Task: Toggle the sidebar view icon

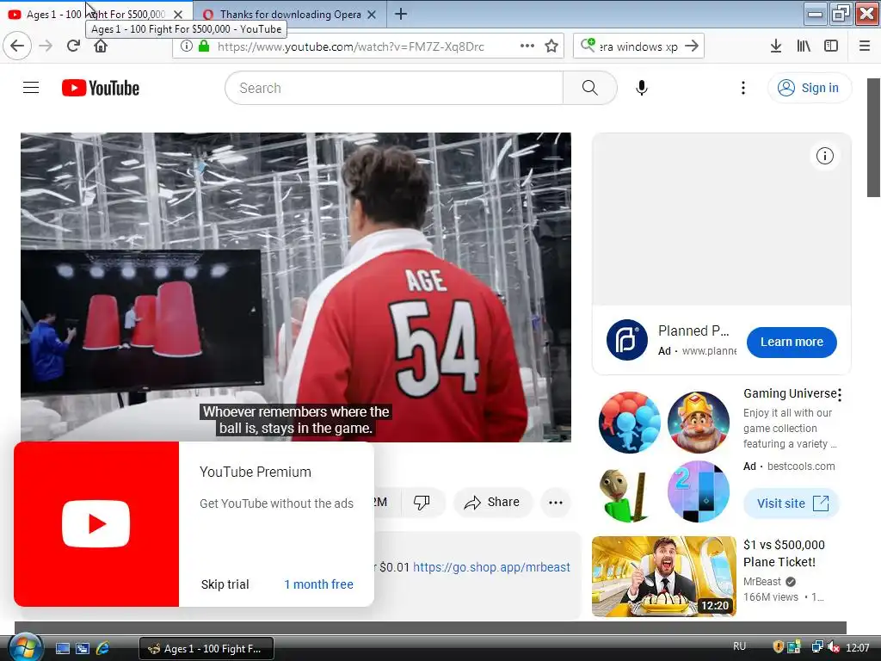Action: click(x=831, y=46)
